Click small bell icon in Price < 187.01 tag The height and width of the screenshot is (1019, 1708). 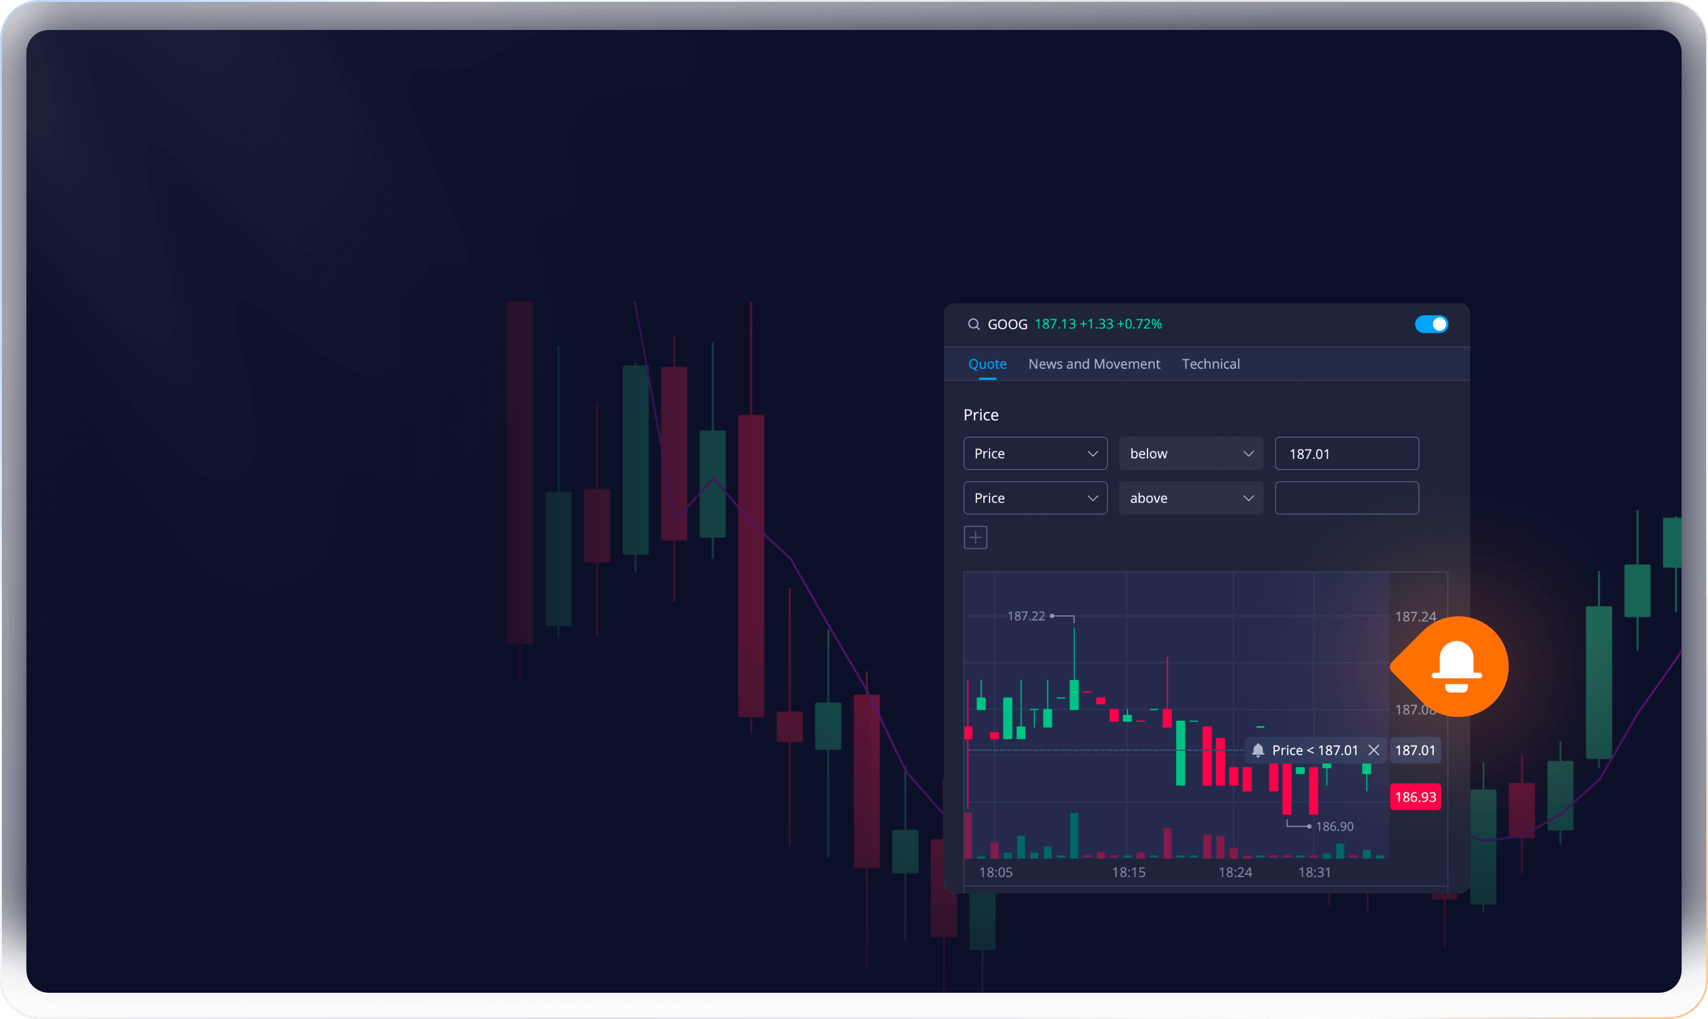click(1258, 750)
